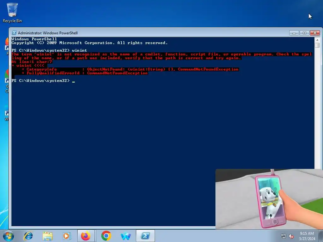Click the 'Administrator: Windows PowerShell' title text
Screen dimensions: 323x242
pyautogui.click(x=48, y=33)
